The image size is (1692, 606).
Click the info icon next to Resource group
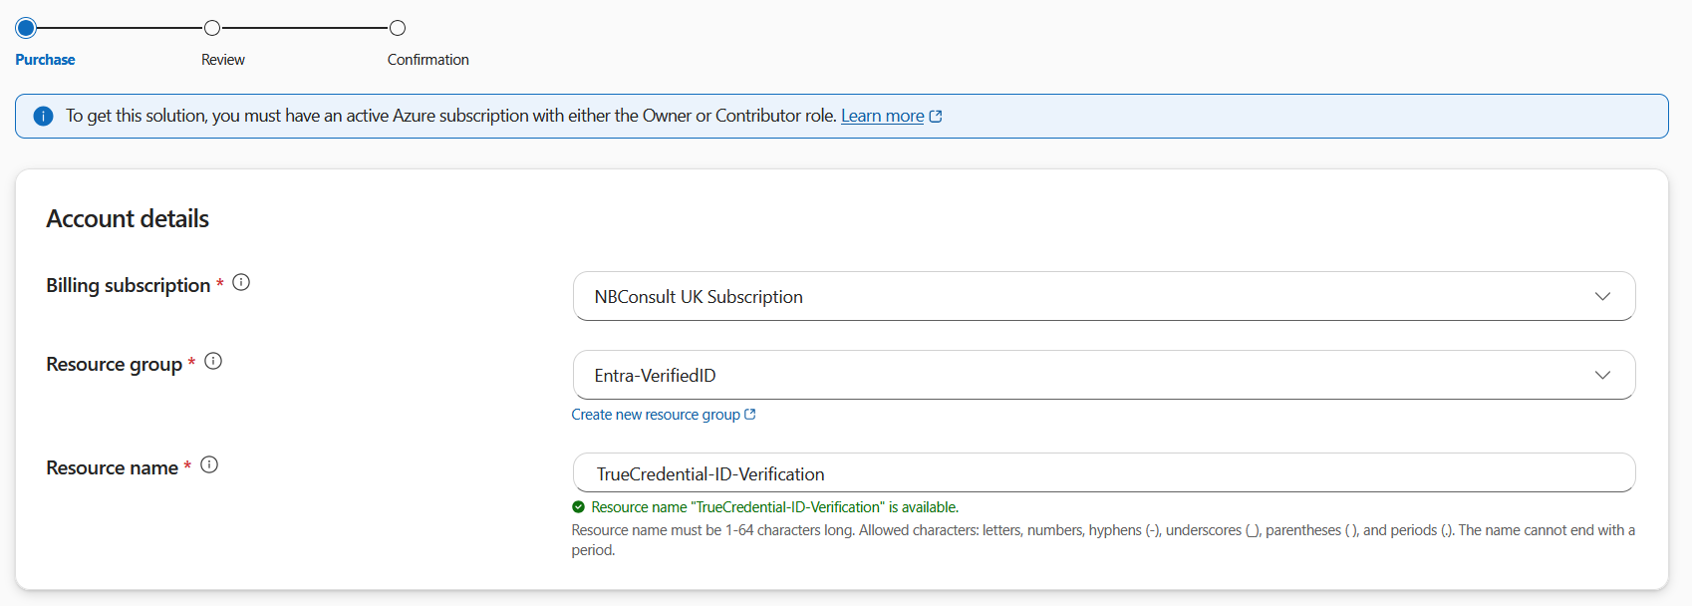tap(213, 362)
